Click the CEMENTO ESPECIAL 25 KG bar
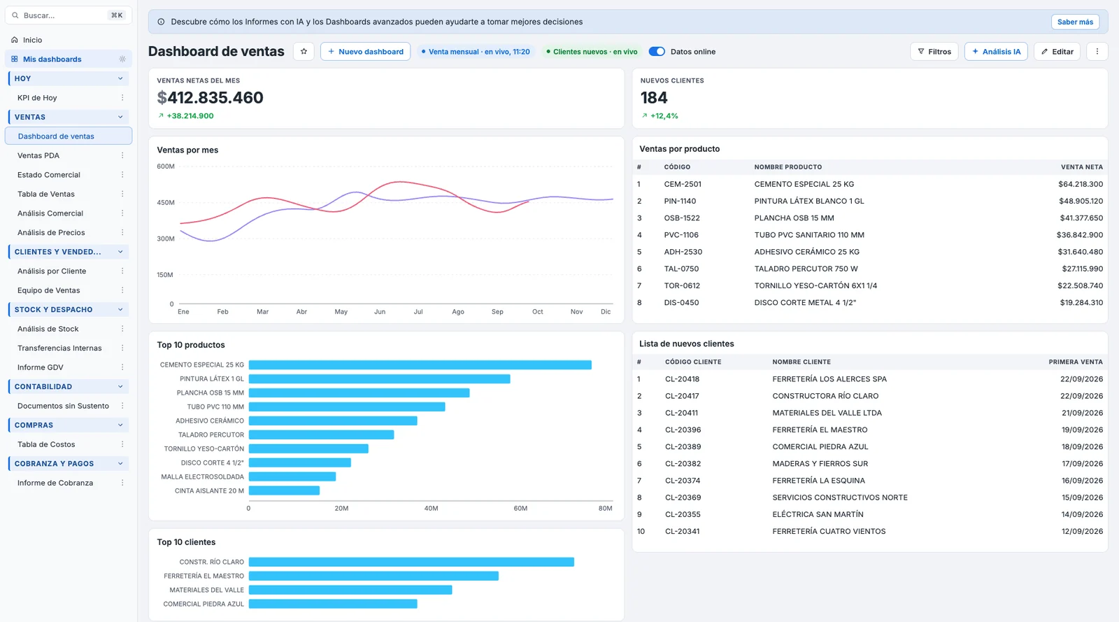1119x622 pixels. coord(420,365)
